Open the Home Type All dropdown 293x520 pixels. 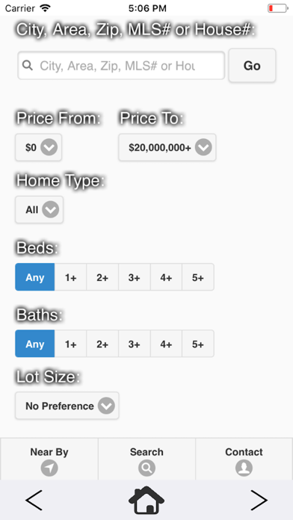tap(39, 210)
